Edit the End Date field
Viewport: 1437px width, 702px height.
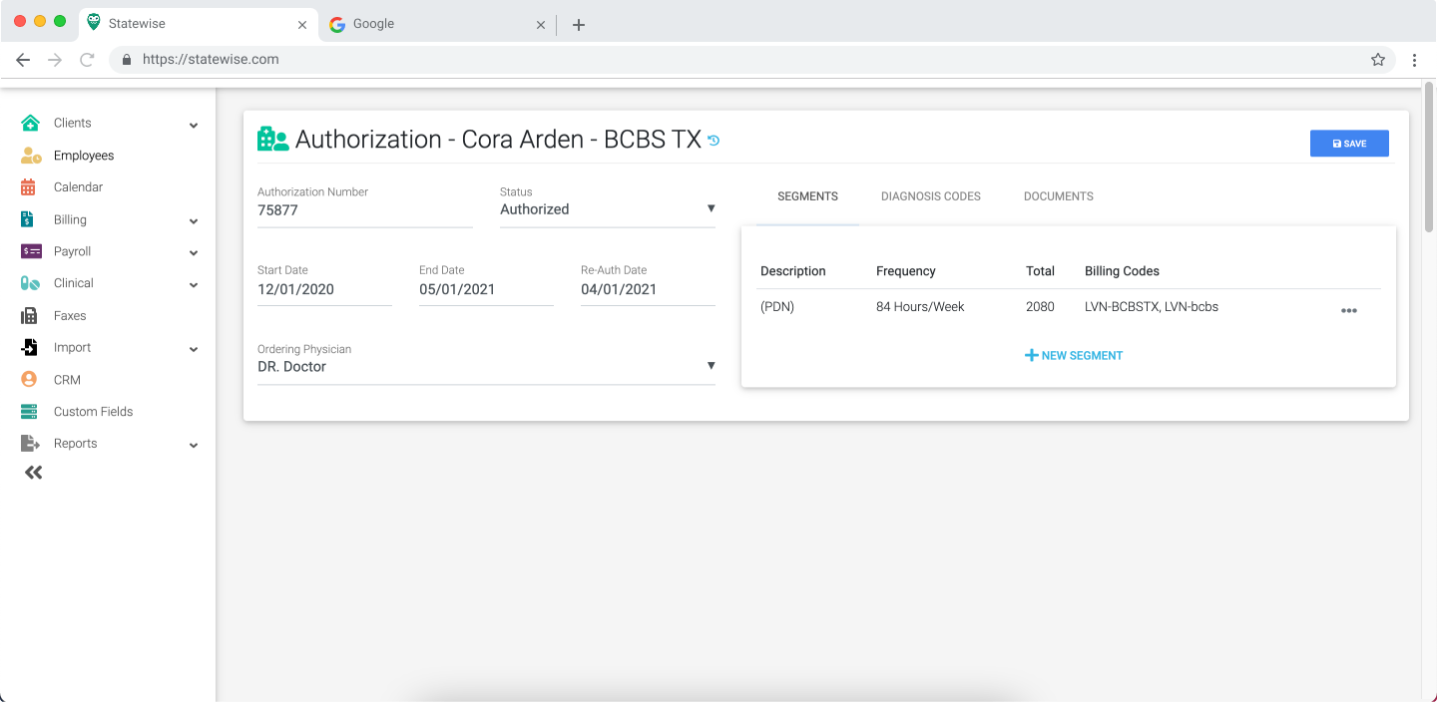coord(486,290)
